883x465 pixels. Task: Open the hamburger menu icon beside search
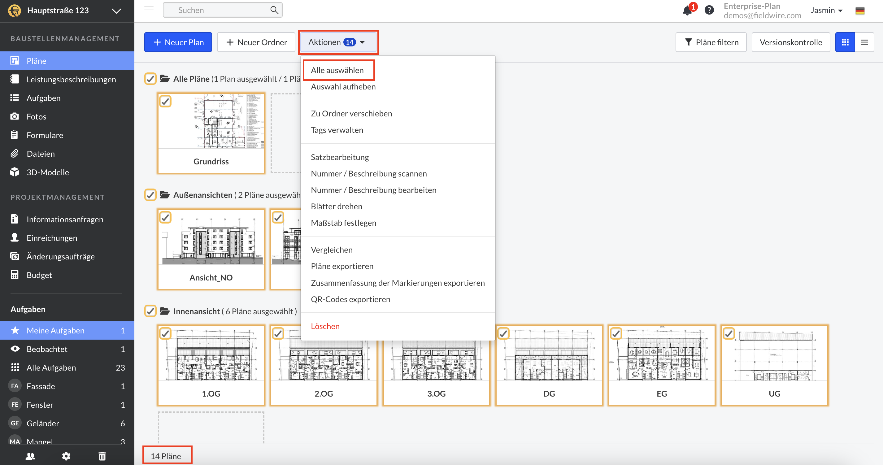[149, 10]
